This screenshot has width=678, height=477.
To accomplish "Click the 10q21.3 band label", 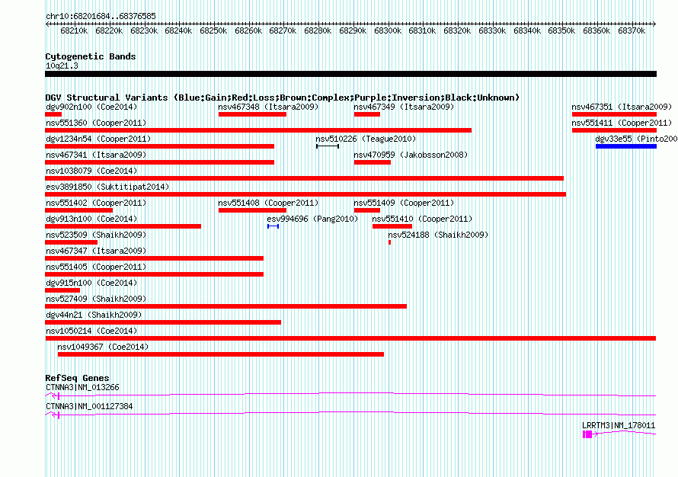I will [x=62, y=66].
